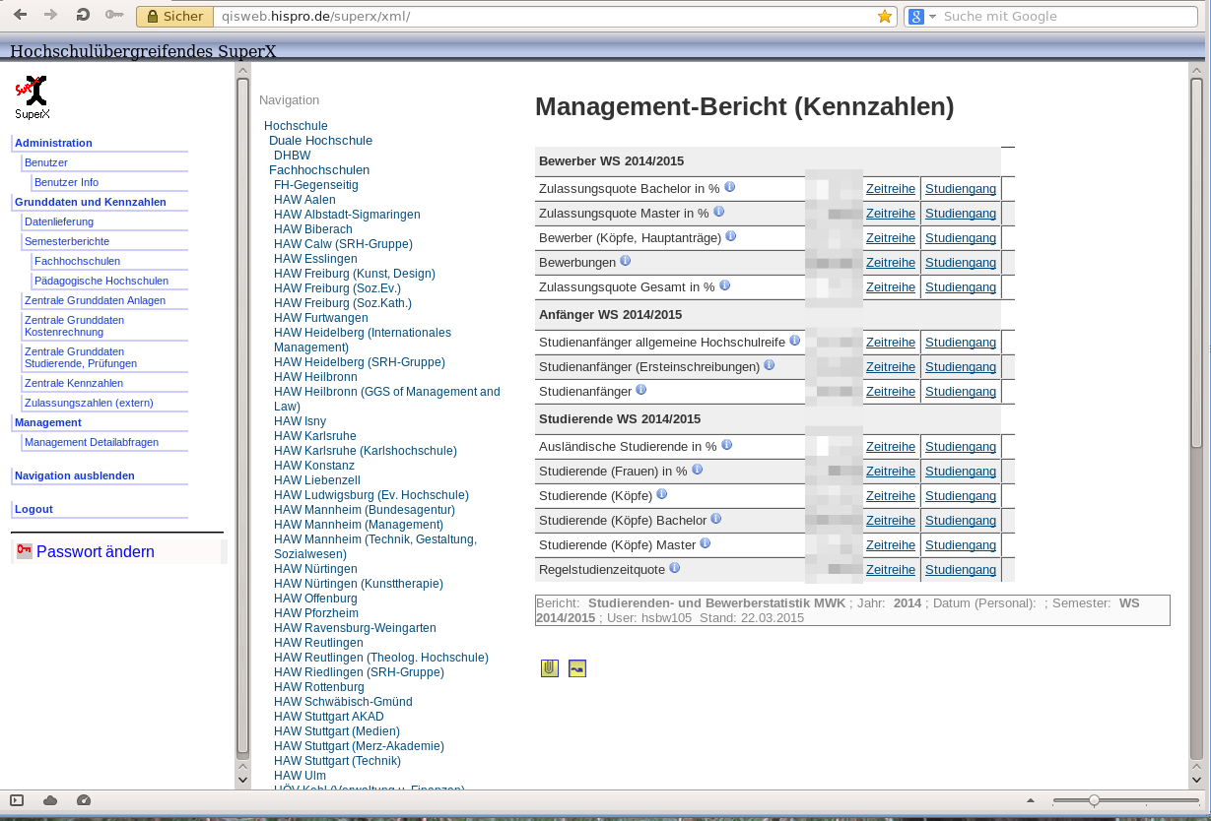Viewport: 1211px width, 821px height.
Task: Log out using the Logout link
Action: click(34, 509)
